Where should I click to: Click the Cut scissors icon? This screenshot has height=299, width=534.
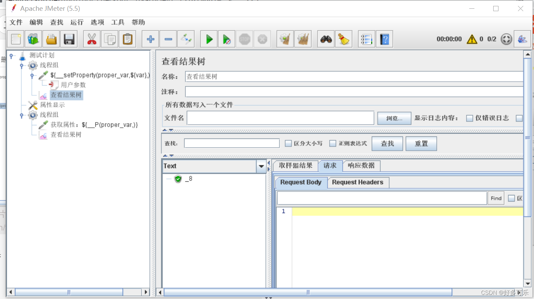click(x=92, y=39)
